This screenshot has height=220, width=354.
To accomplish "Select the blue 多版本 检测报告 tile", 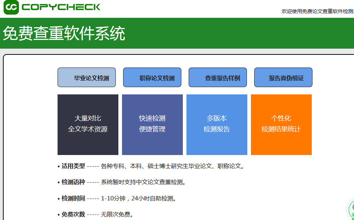I will (217, 125).
